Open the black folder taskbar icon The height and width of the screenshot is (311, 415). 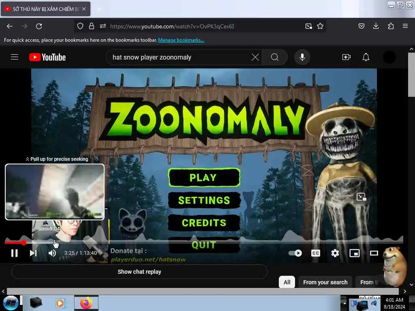coord(36,303)
